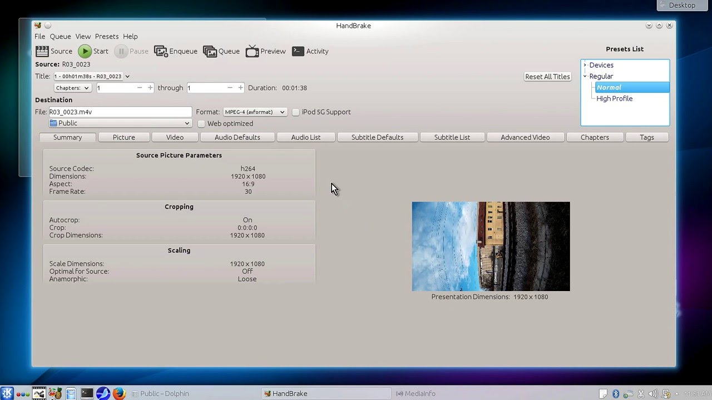Expand the Devices presets group
This screenshot has width=712, height=400.
pyautogui.click(x=585, y=65)
